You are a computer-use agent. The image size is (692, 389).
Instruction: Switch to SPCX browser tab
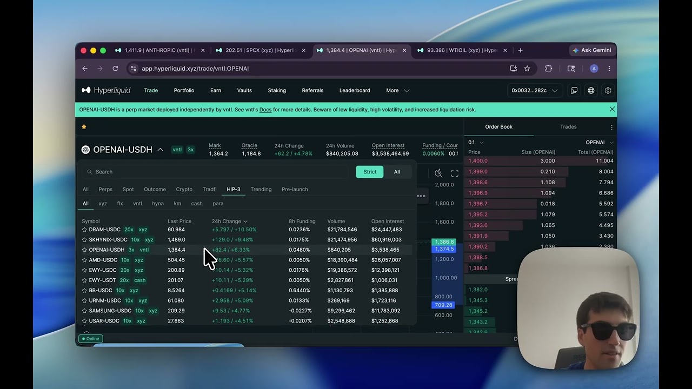tap(261, 50)
